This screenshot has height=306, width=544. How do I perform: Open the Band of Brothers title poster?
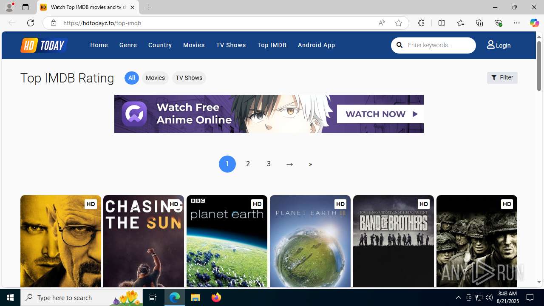394,241
